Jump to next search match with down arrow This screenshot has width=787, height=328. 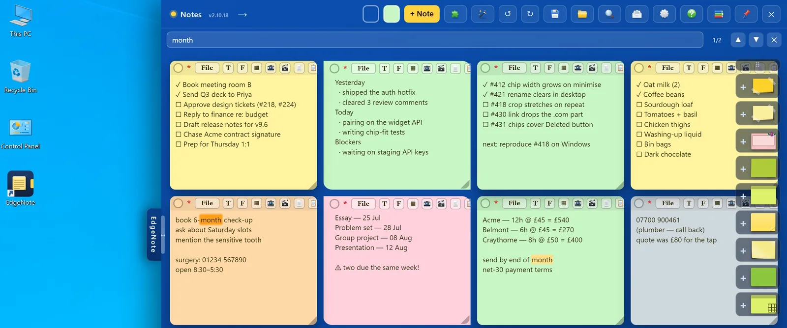point(756,40)
